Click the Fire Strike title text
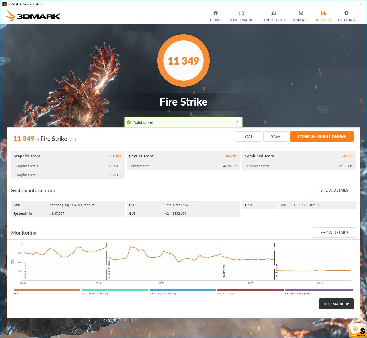367x338 pixels. click(x=183, y=102)
